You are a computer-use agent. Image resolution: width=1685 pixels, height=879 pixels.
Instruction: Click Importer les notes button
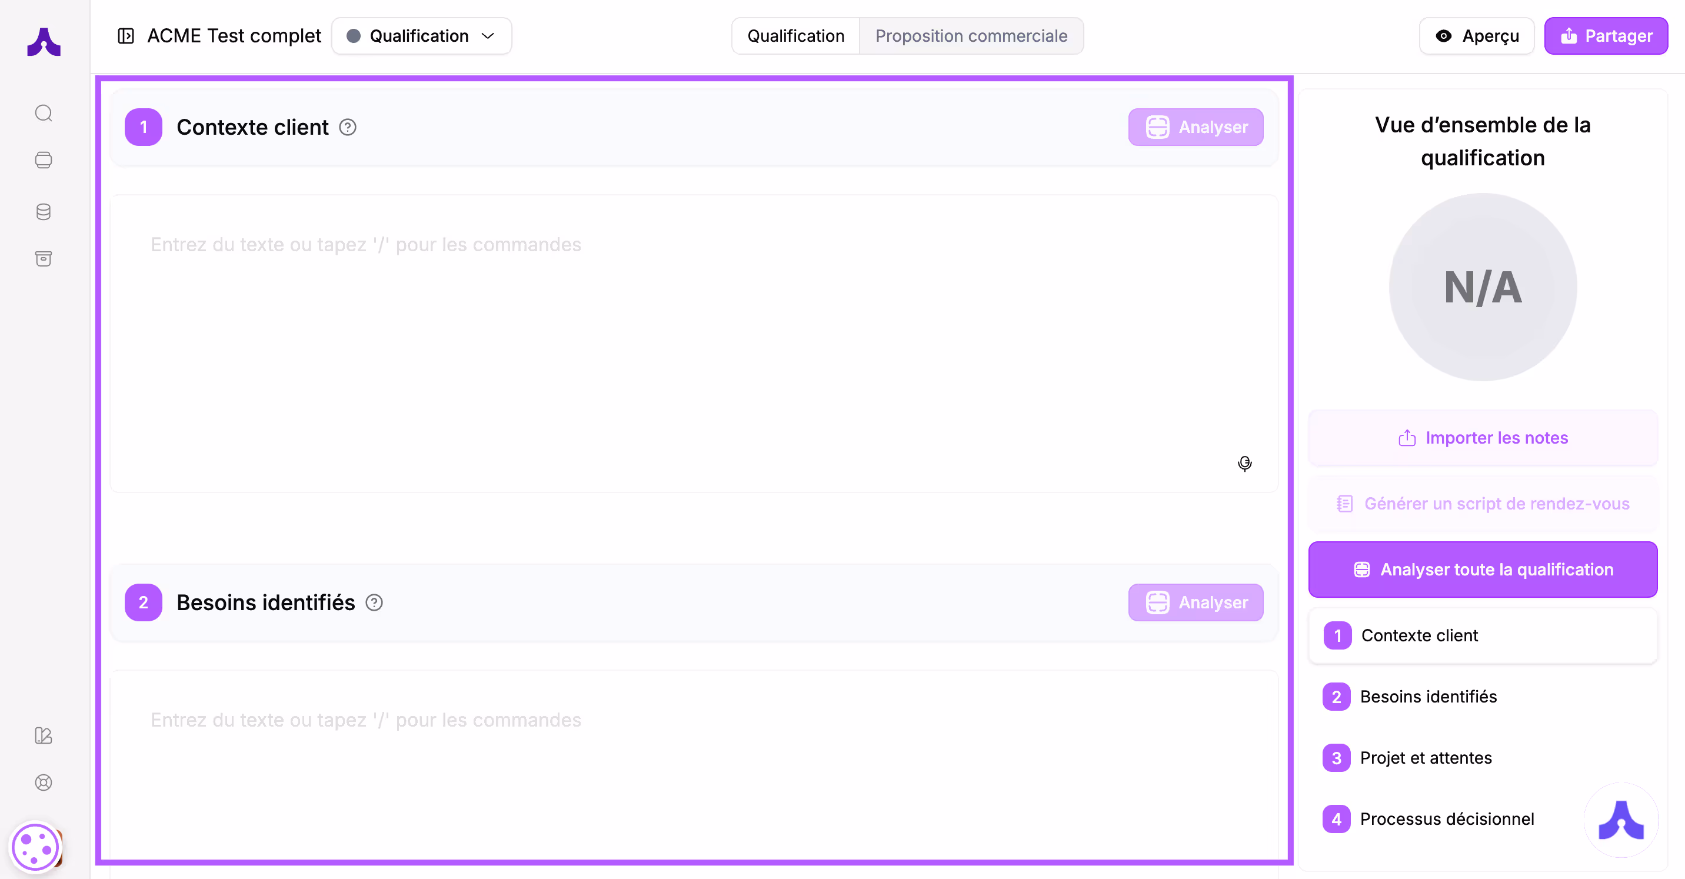[1482, 438]
